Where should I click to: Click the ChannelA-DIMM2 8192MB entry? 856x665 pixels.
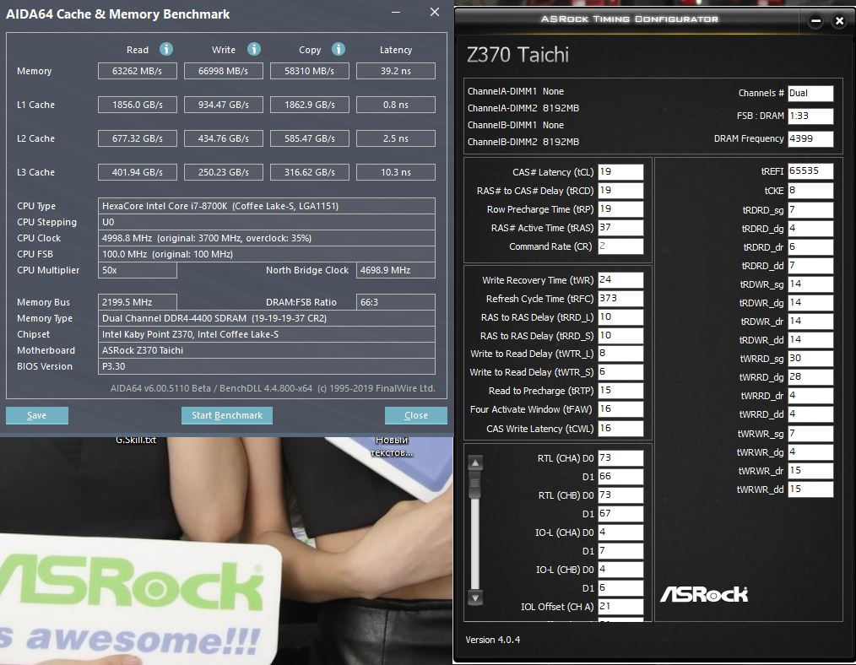[523, 108]
